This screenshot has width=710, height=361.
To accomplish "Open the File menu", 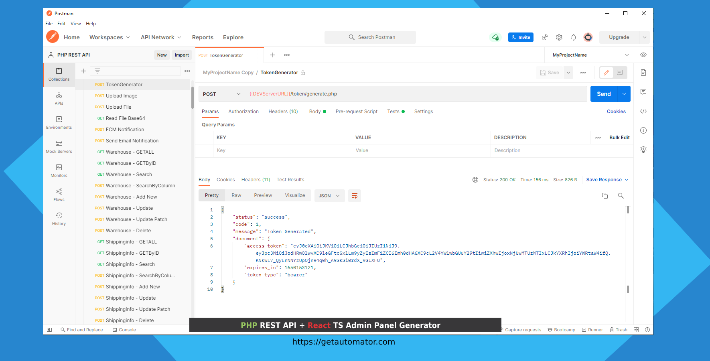I will (x=49, y=24).
